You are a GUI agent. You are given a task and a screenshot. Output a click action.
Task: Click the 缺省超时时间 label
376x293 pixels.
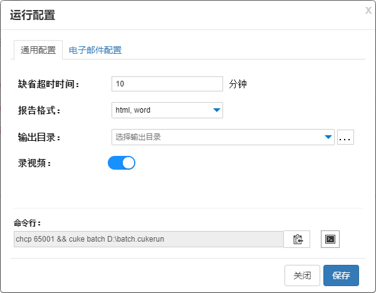tap(48, 84)
